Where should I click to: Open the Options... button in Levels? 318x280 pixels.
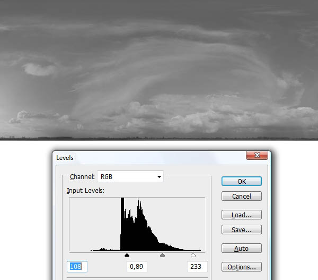[x=242, y=267]
